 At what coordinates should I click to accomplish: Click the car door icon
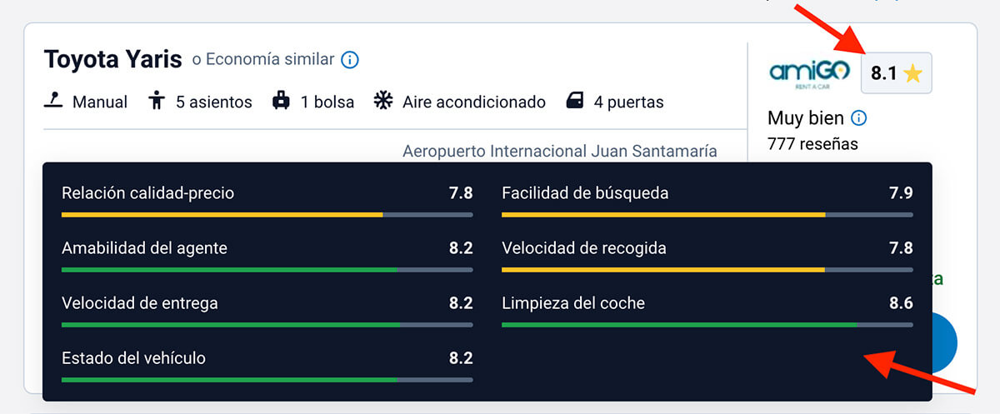coord(575,101)
